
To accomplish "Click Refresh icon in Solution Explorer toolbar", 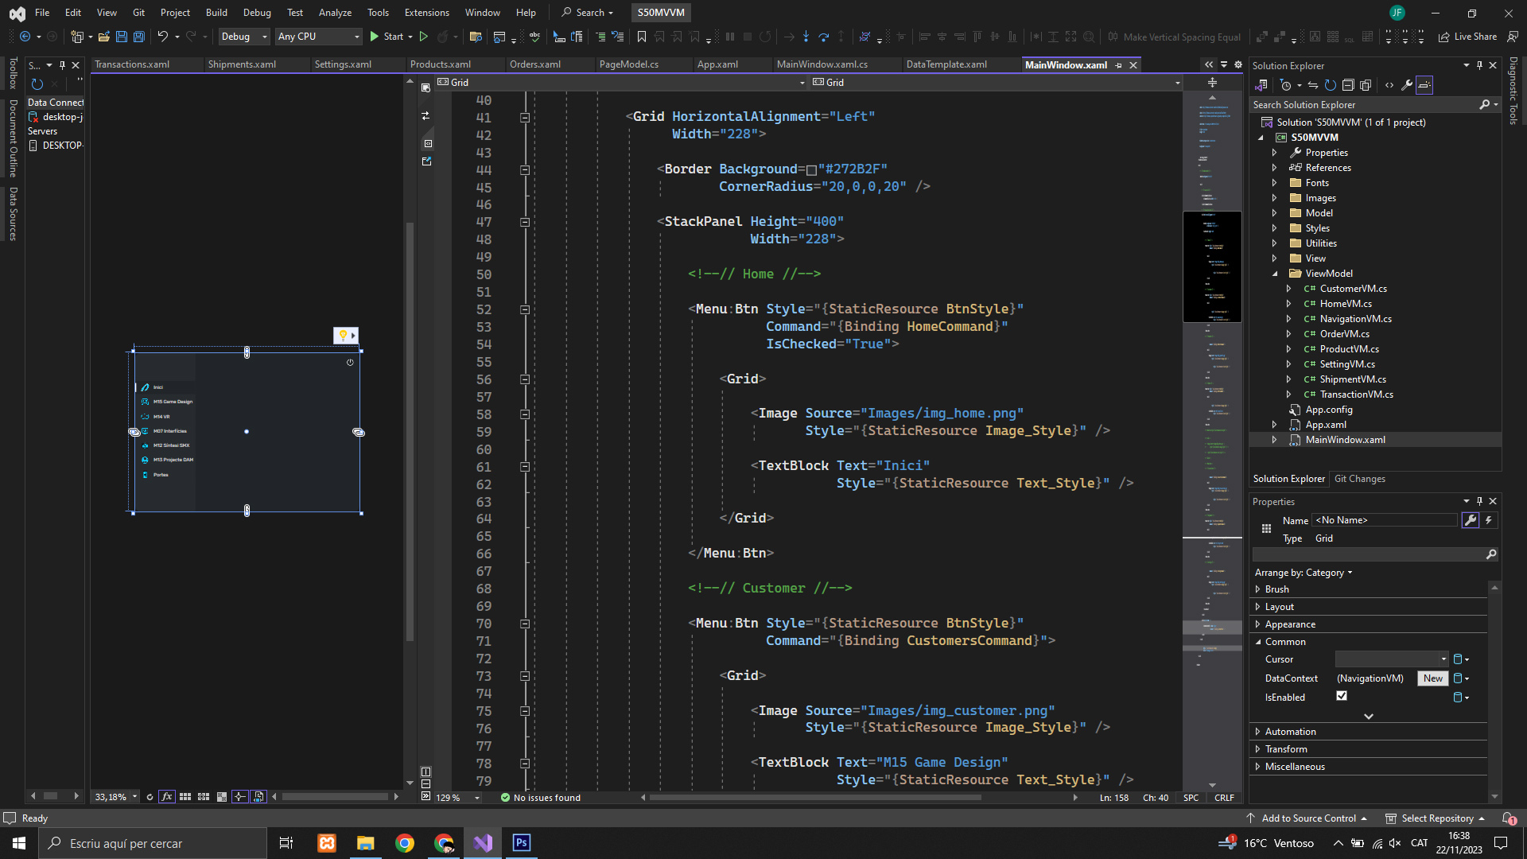I will (x=1330, y=85).
